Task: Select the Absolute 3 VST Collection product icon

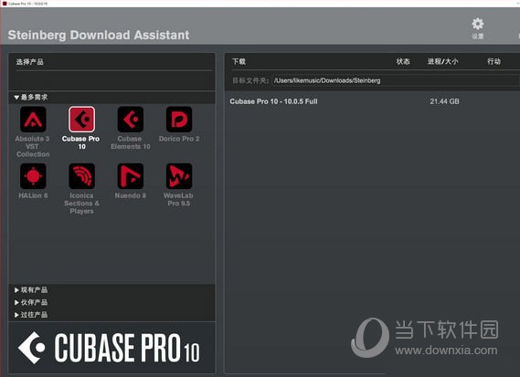Action: (x=33, y=120)
